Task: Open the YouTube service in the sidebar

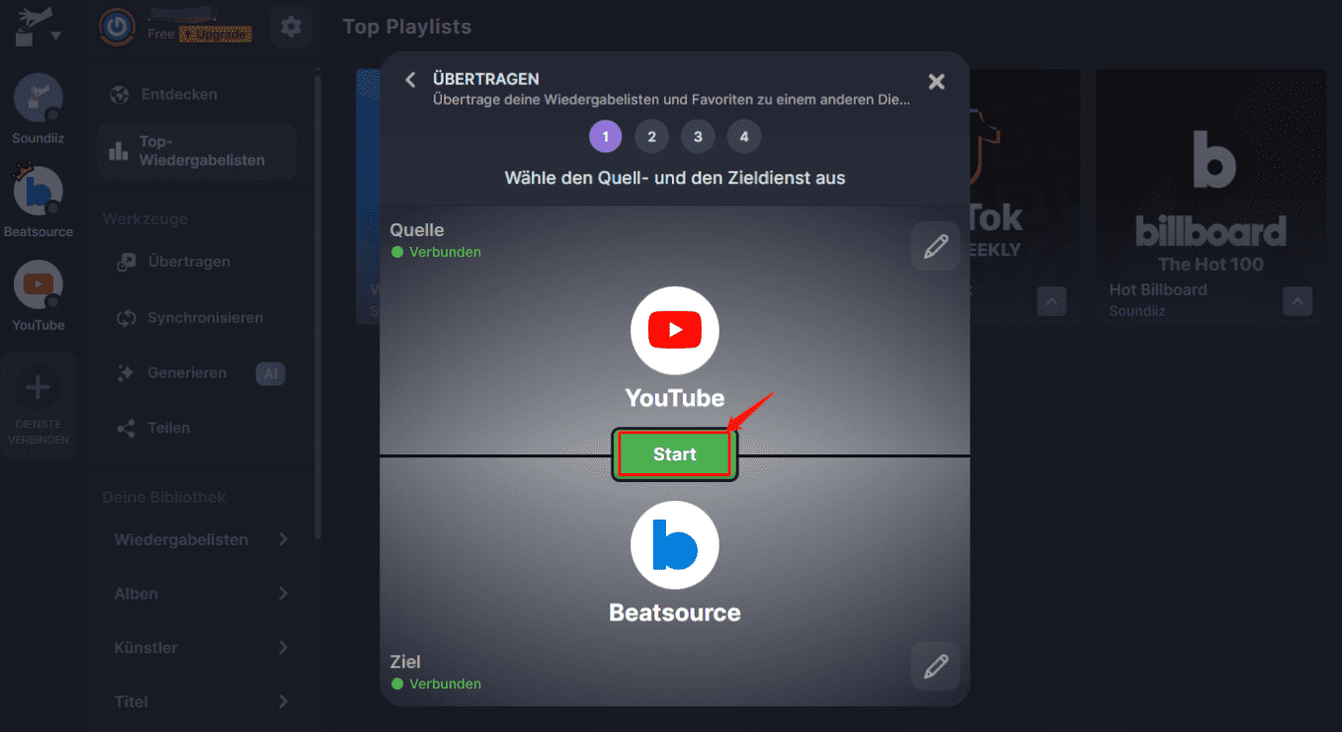Action: (x=39, y=296)
